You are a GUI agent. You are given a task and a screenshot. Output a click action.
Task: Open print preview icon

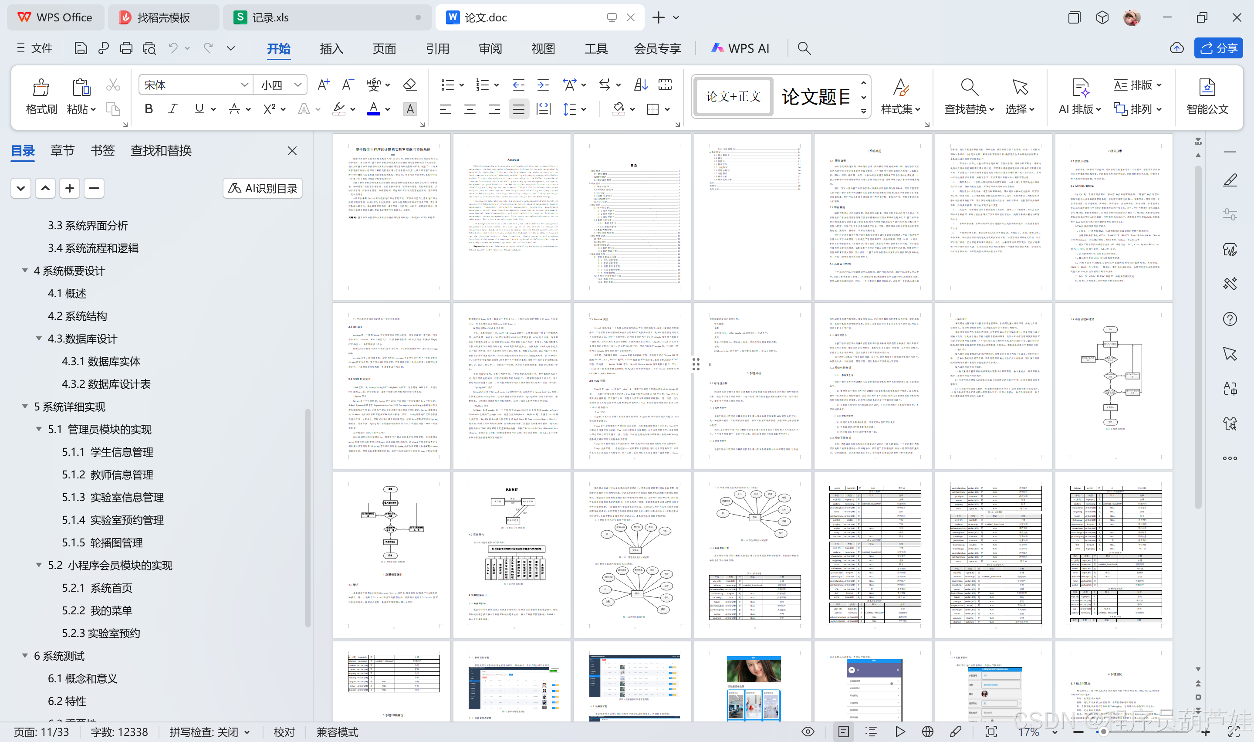click(x=149, y=48)
